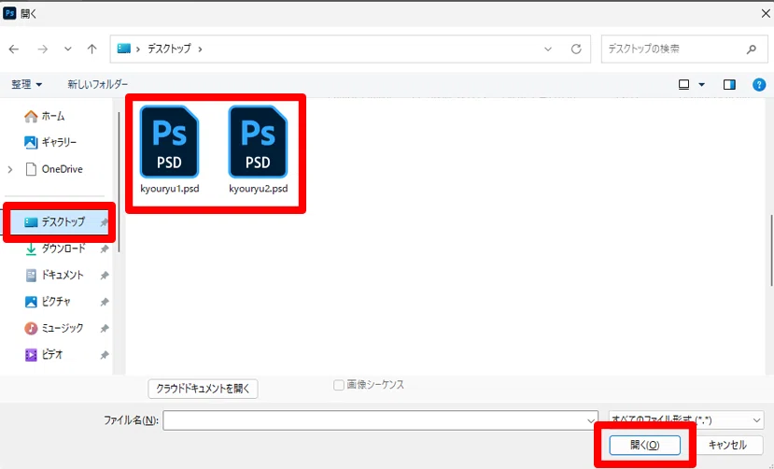This screenshot has height=469, width=774.
Task: Expand the OneDrive tree node
Action: pos(10,169)
